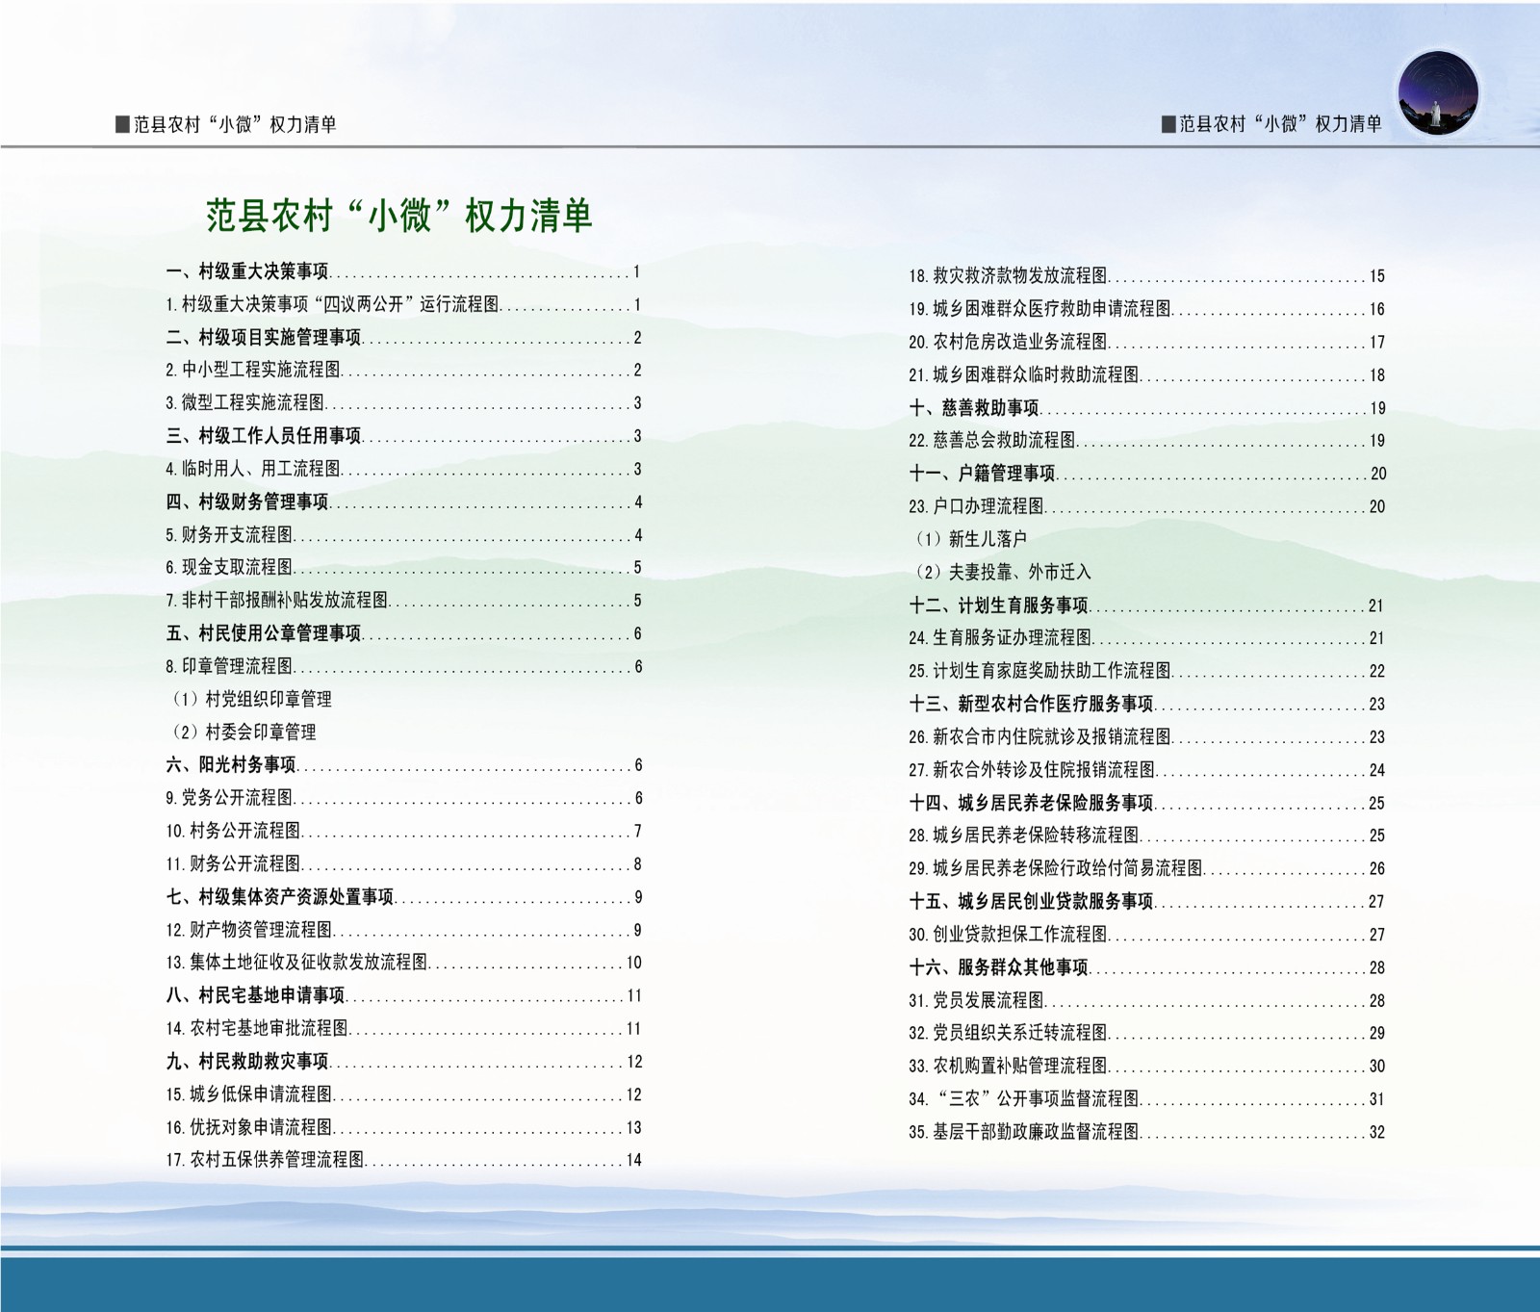Select entry 10.村务公开流程图

pyautogui.click(x=403, y=831)
